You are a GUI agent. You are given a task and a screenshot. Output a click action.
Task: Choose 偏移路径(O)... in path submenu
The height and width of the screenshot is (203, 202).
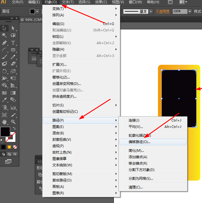(x=153, y=142)
